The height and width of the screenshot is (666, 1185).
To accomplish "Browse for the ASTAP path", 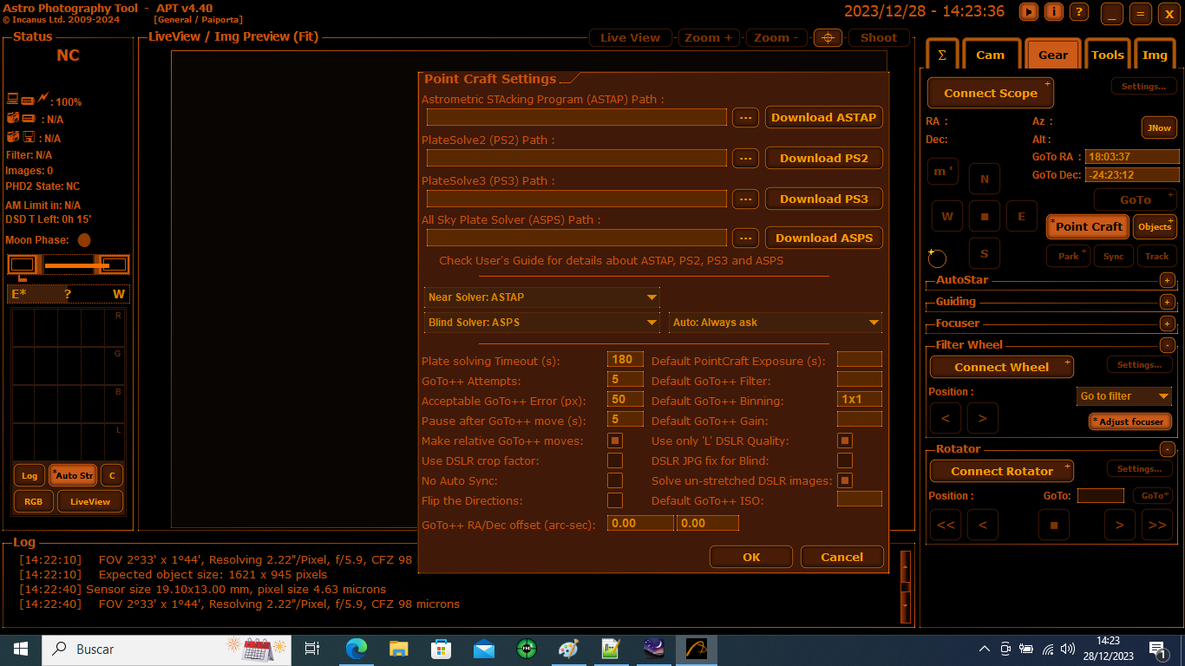I will click(x=745, y=117).
